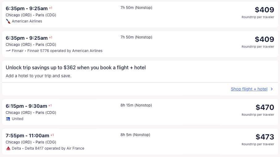Click the Unlock trip savings up to $362 heading
This screenshot has height=157, width=280.
(76, 67)
